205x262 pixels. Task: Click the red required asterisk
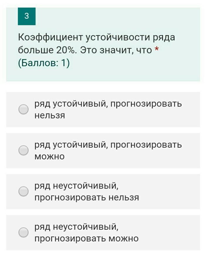(x=157, y=50)
